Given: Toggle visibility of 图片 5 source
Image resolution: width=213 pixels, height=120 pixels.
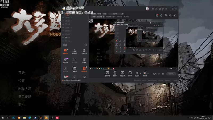Looking at the screenshot, I should (x=63, y=34).
